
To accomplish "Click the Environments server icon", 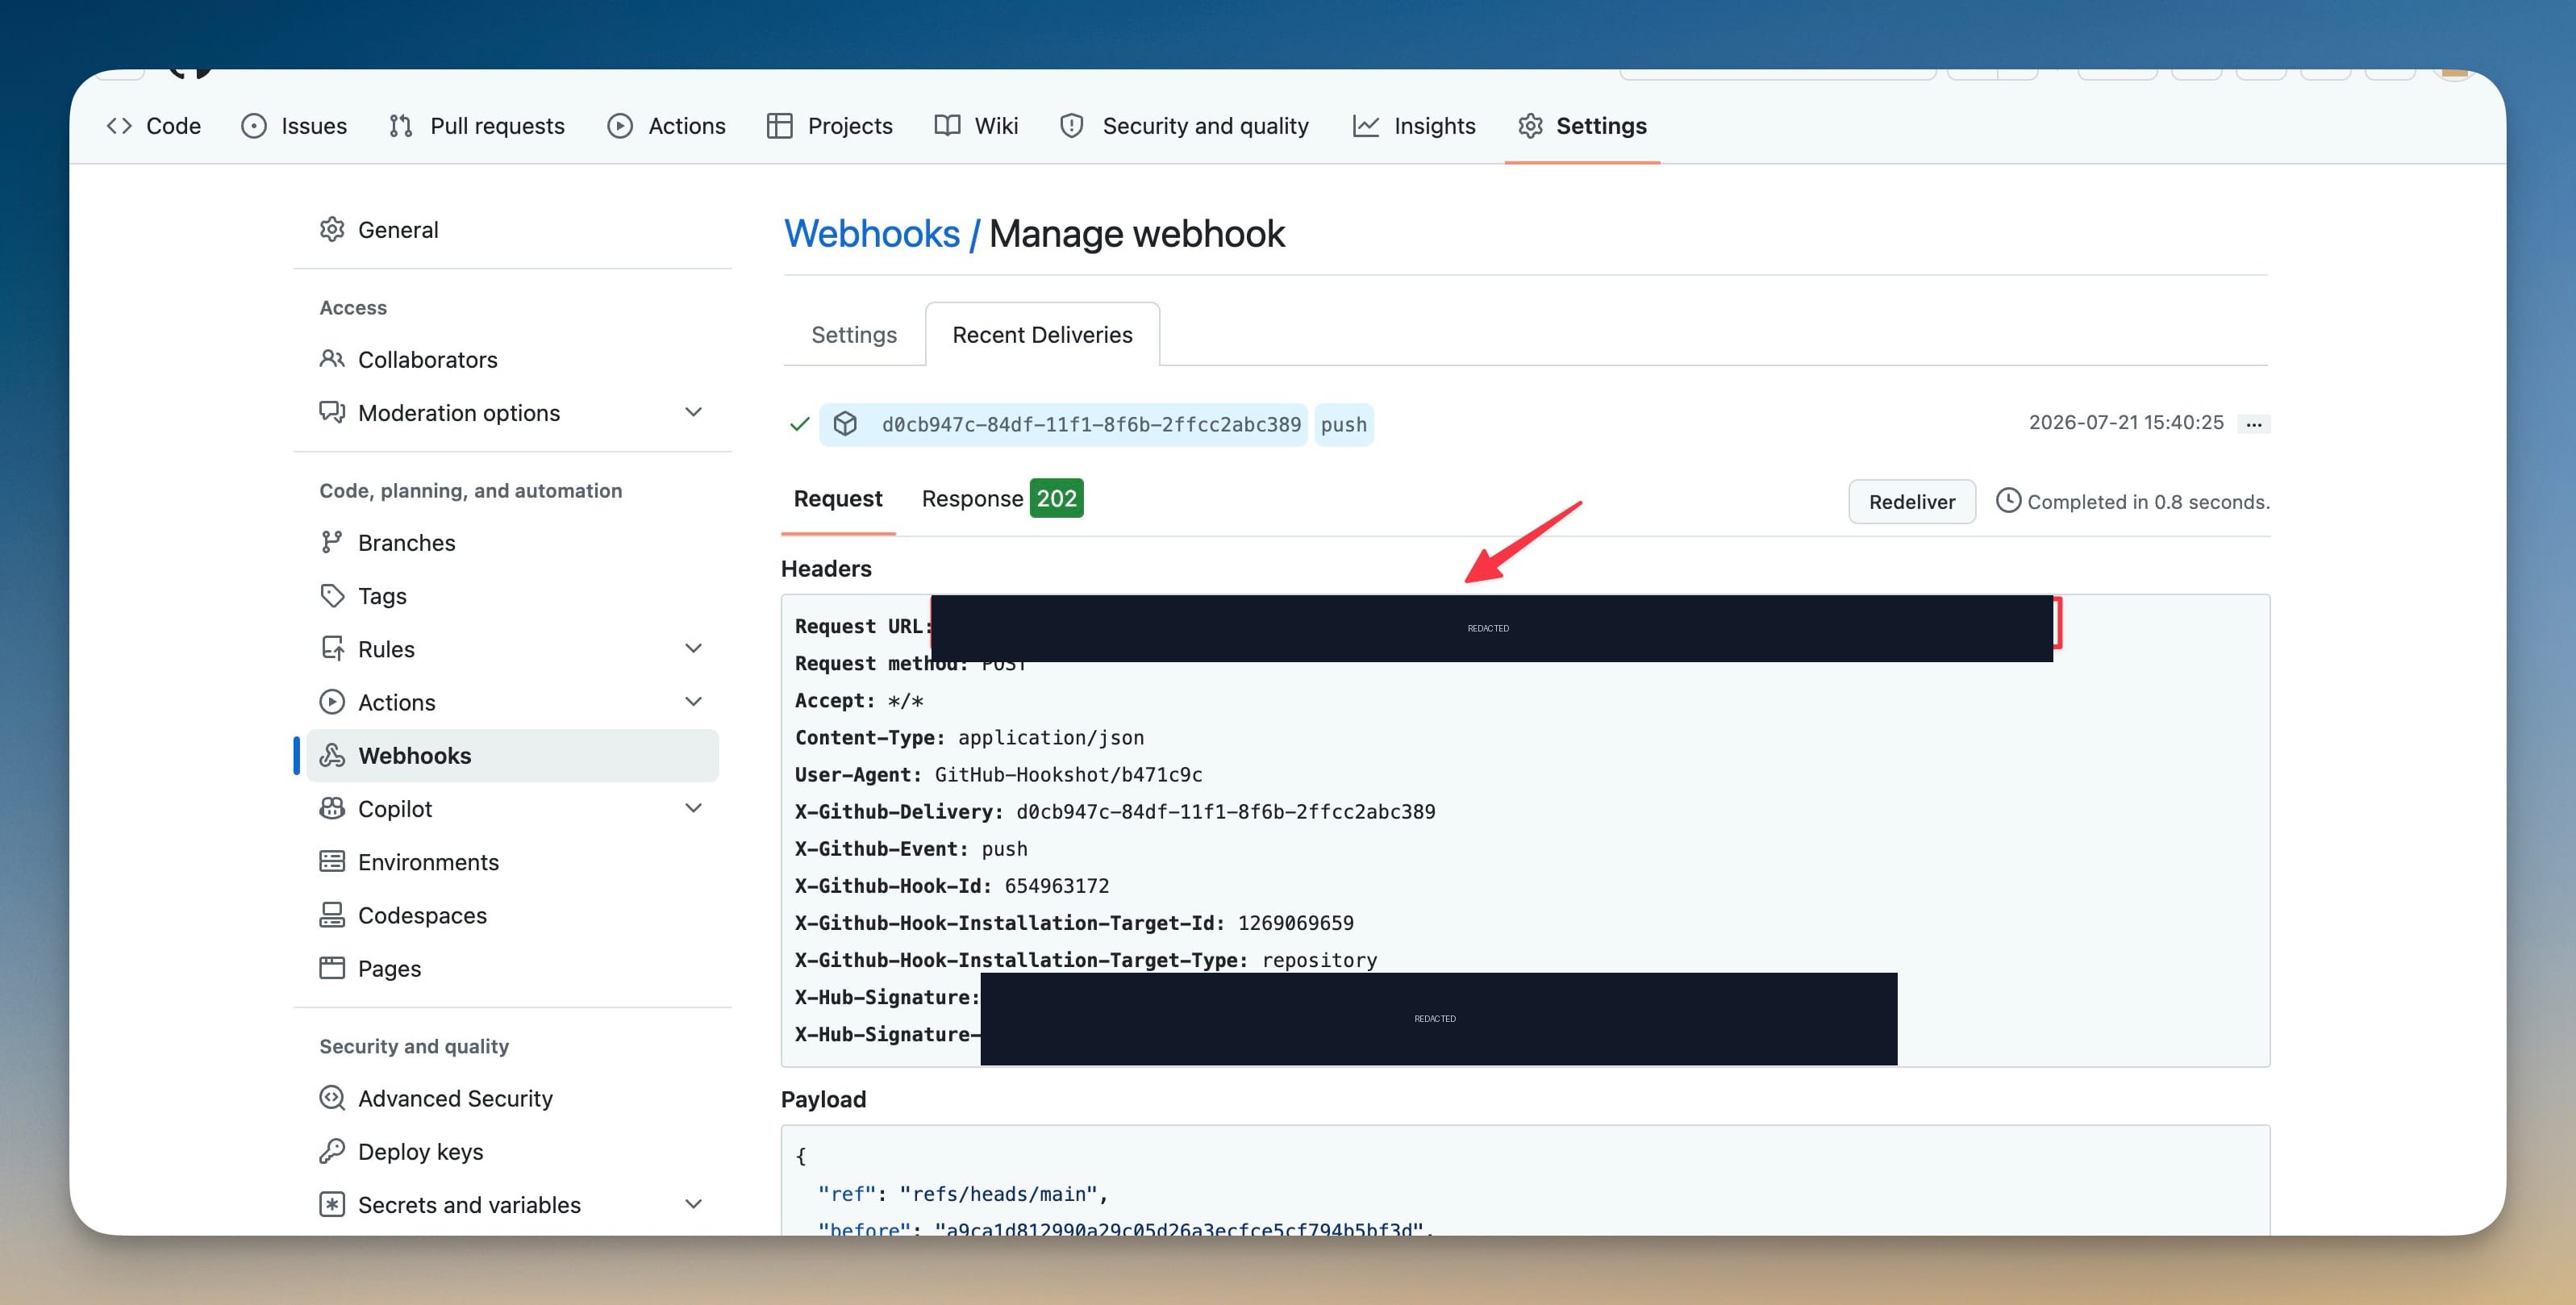I will coord(332,861).
